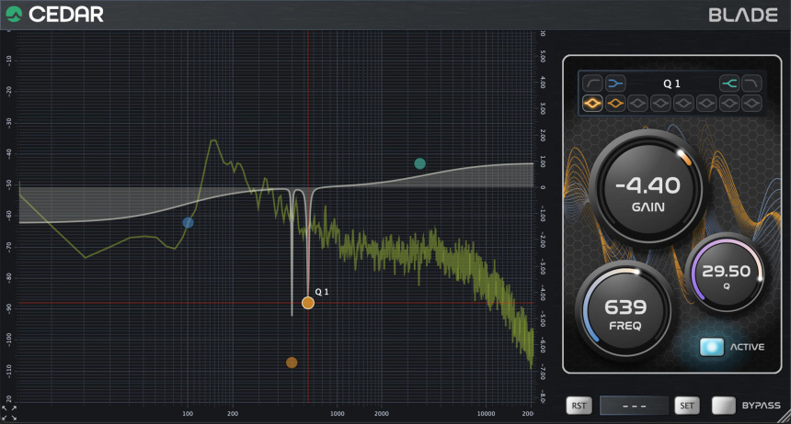791x424 pixels.
Task: Select the seventh parametric band icon
Action: 729,104
